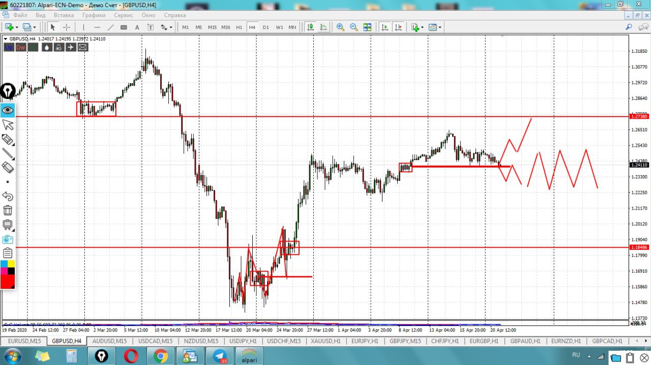Open the Сервис menu
This screenshot has height=365, width=651.
click(x=124, y=15)
